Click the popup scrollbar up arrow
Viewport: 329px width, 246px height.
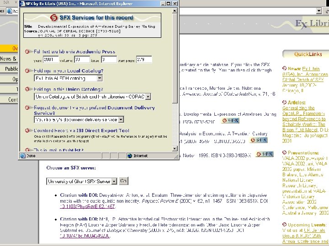coord(175,10)
